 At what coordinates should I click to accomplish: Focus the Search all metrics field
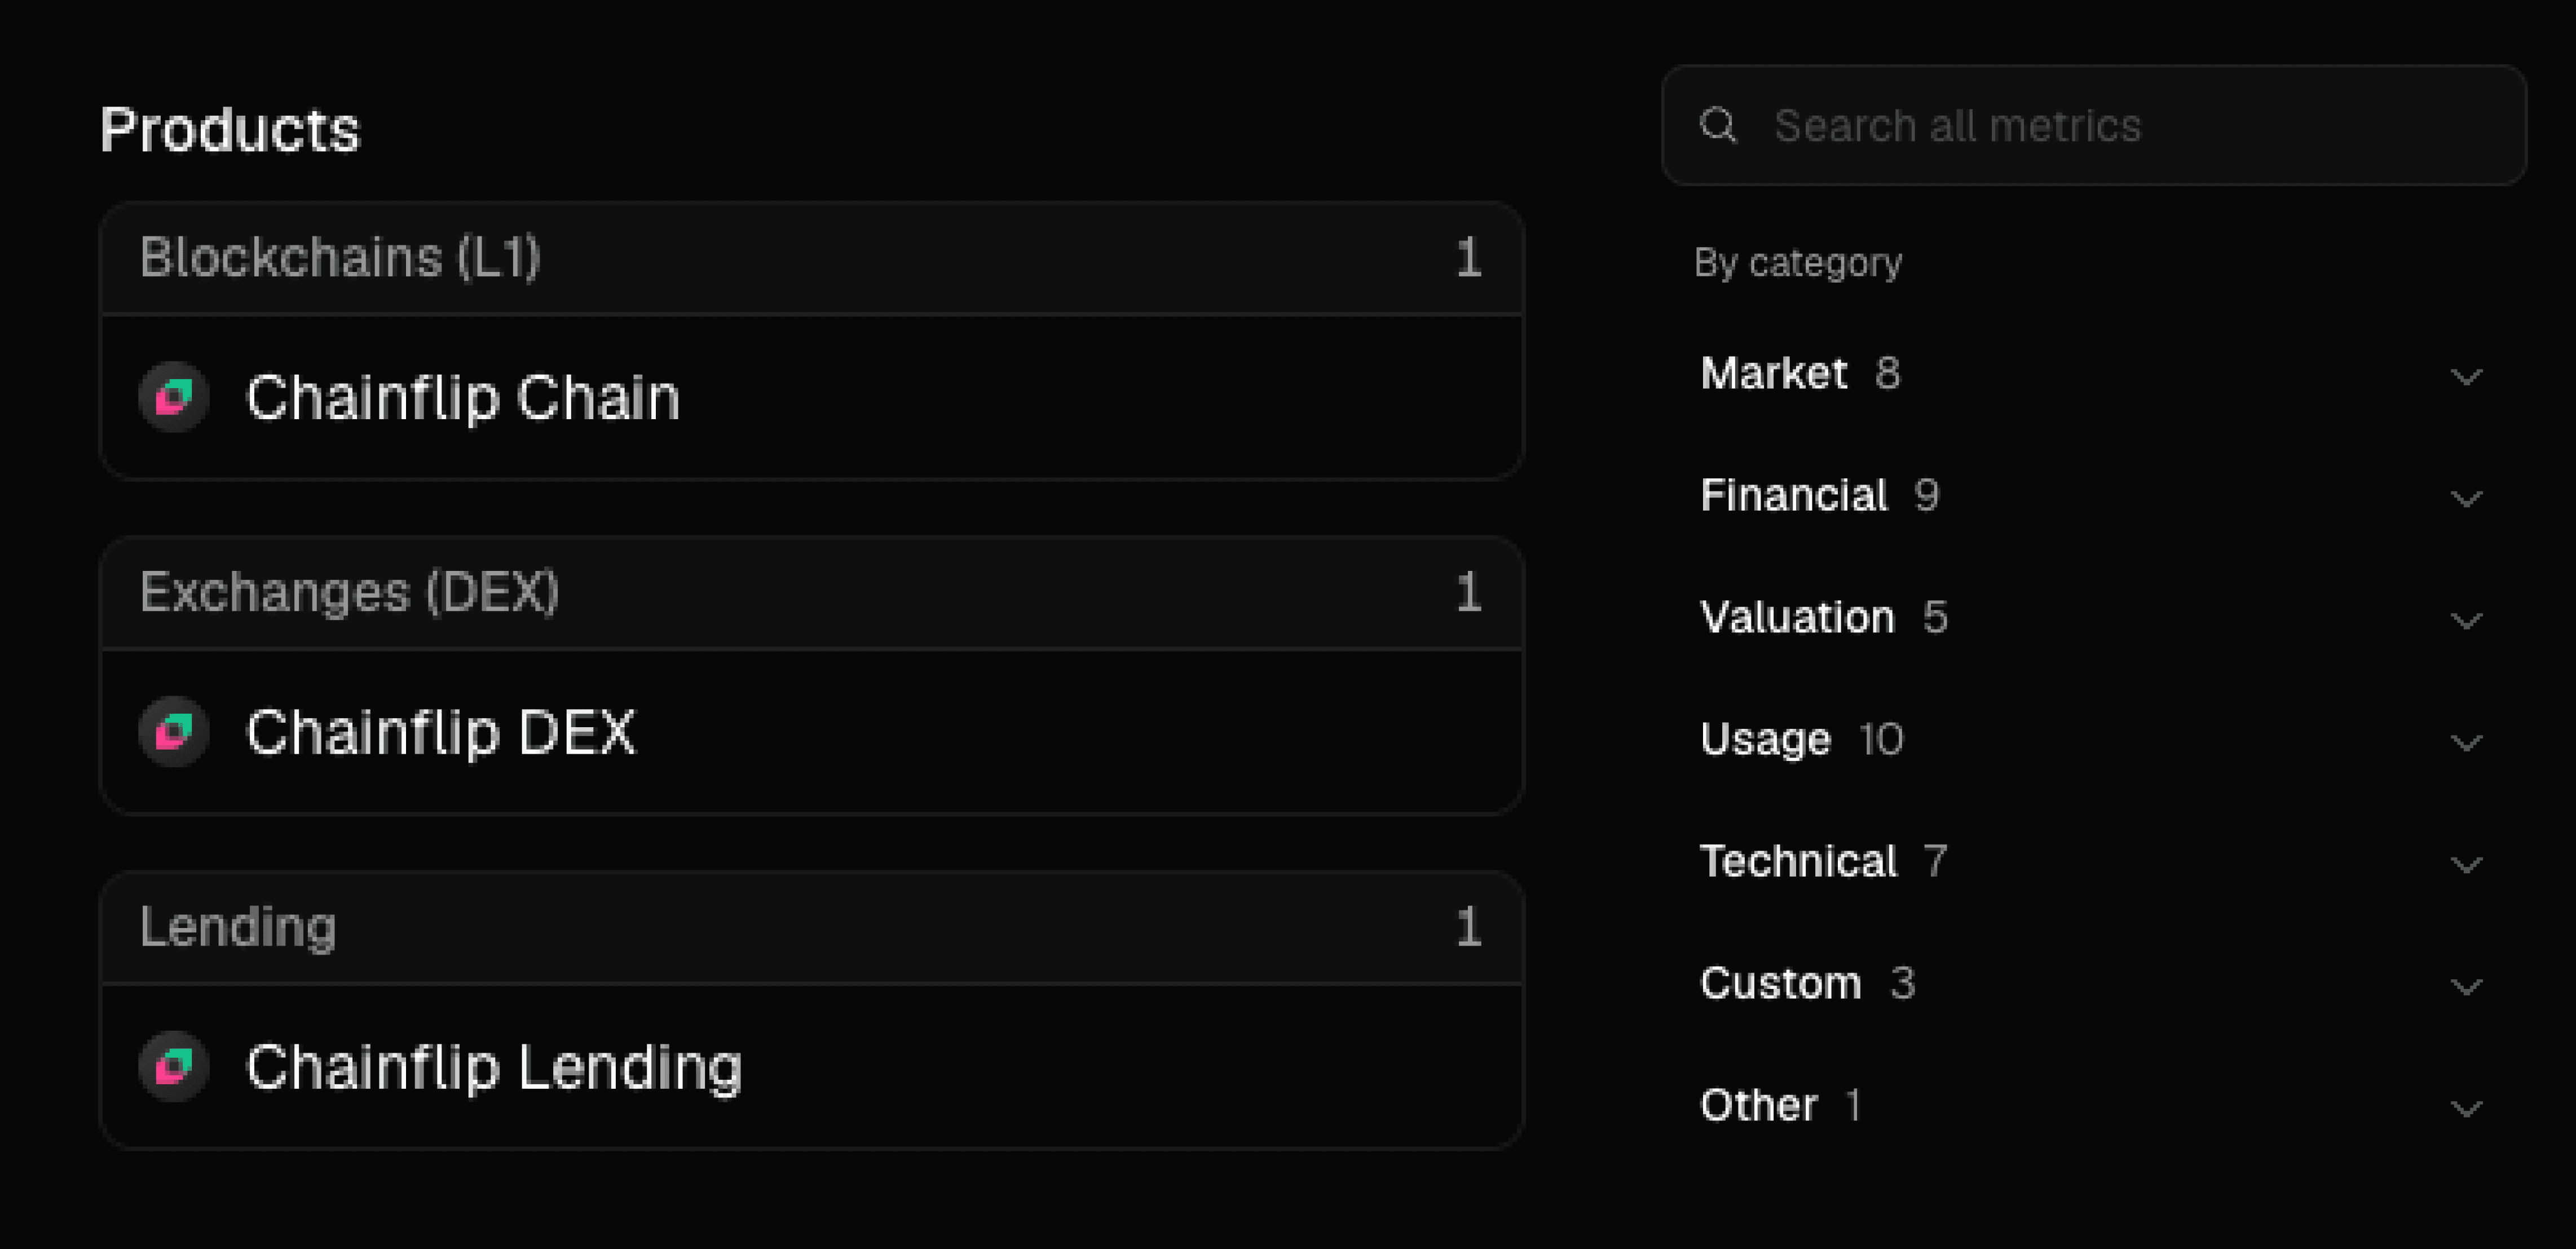(x=2094, y=125)
